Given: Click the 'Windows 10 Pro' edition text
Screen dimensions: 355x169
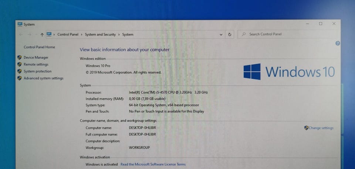Looking at the screenshot, I should (x=98, y=66).
